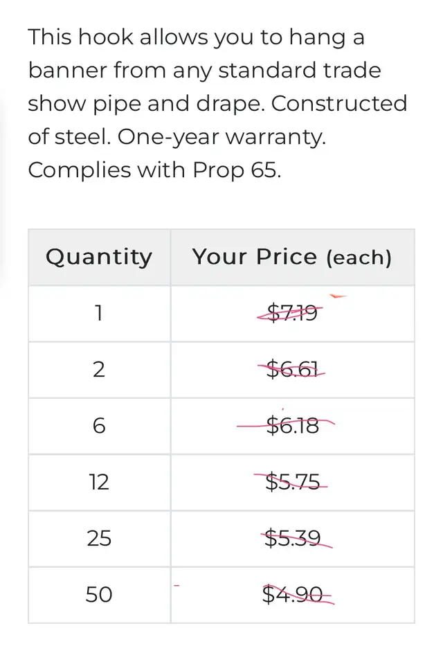Click the 'One-year warranty' sentence
This screenshot has height=653, width=443.
point(221,136)
